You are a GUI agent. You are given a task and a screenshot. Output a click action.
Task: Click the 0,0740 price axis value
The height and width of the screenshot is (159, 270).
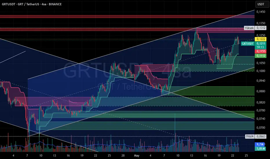coord(261,119)
